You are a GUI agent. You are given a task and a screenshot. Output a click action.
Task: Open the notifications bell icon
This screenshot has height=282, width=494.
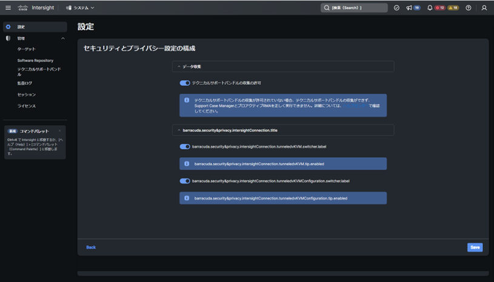(430, 8)
